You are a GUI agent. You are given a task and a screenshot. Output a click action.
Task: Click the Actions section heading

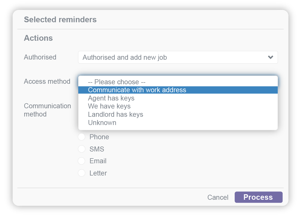tap(38, 38)
